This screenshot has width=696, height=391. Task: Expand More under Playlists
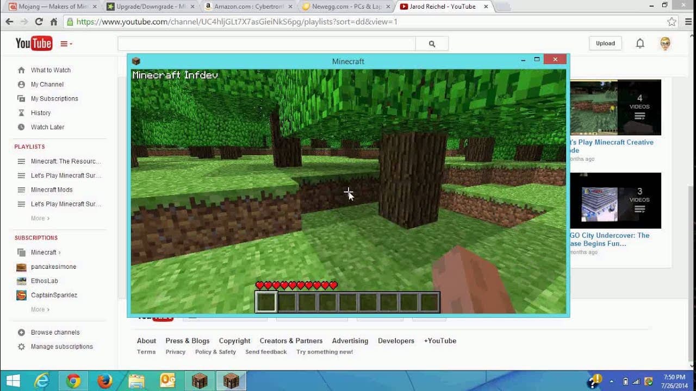pyautogui.click(x=40, y=218)
